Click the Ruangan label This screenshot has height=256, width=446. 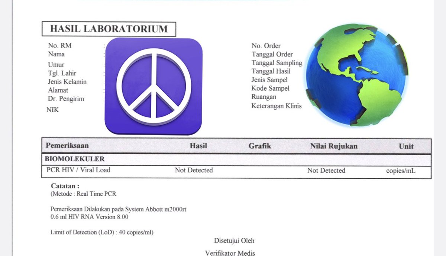pyautogui.click(x=264, y=97)
